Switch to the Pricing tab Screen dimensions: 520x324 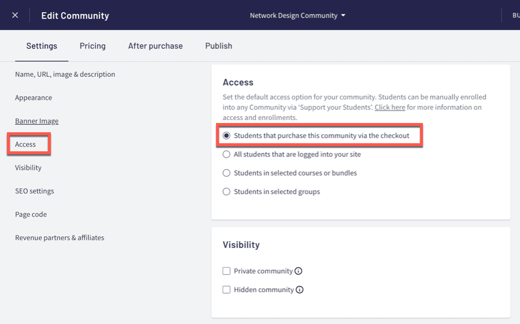tap(92, 46)
